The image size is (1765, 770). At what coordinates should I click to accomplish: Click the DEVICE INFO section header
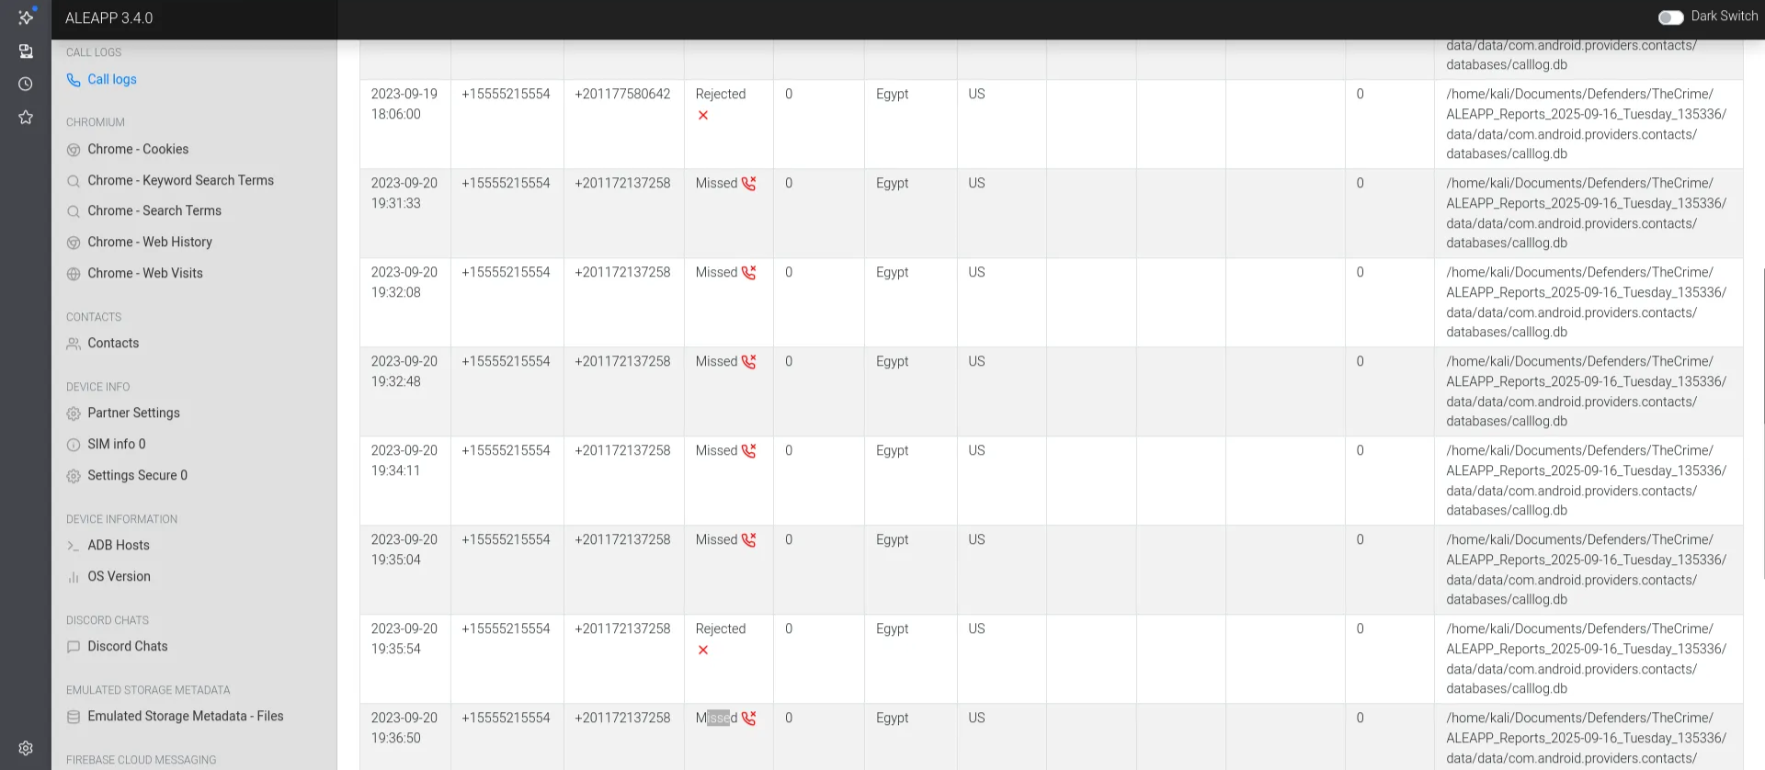[x=98, y=387]
